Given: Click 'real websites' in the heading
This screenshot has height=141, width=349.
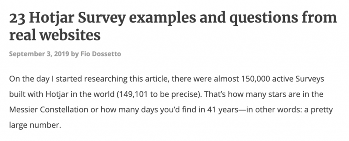Looking at the screenshot, I should [55, 36].
